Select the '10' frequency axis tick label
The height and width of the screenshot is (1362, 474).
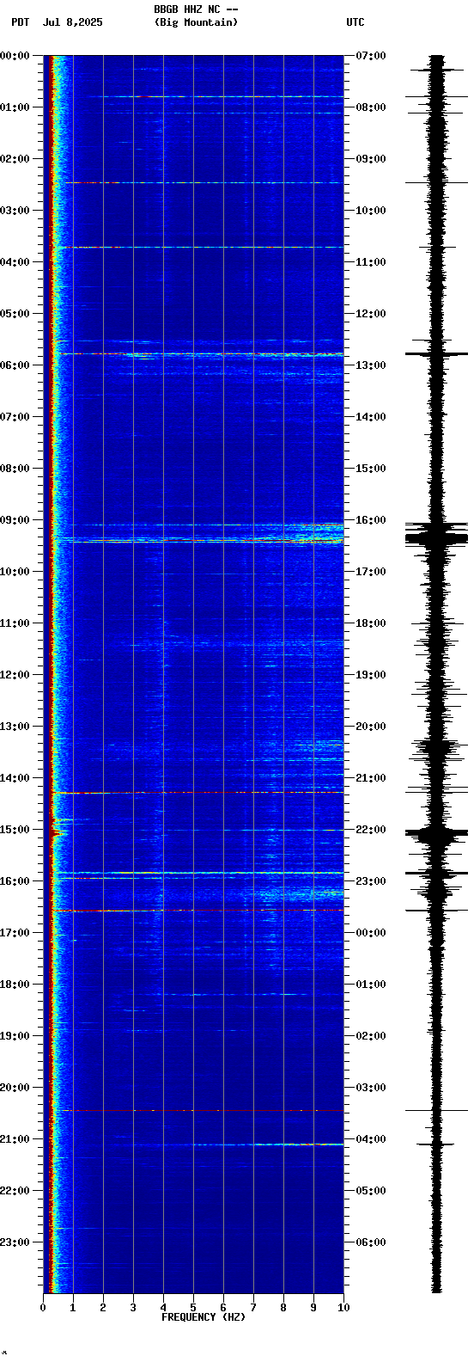pos(343,1308)
